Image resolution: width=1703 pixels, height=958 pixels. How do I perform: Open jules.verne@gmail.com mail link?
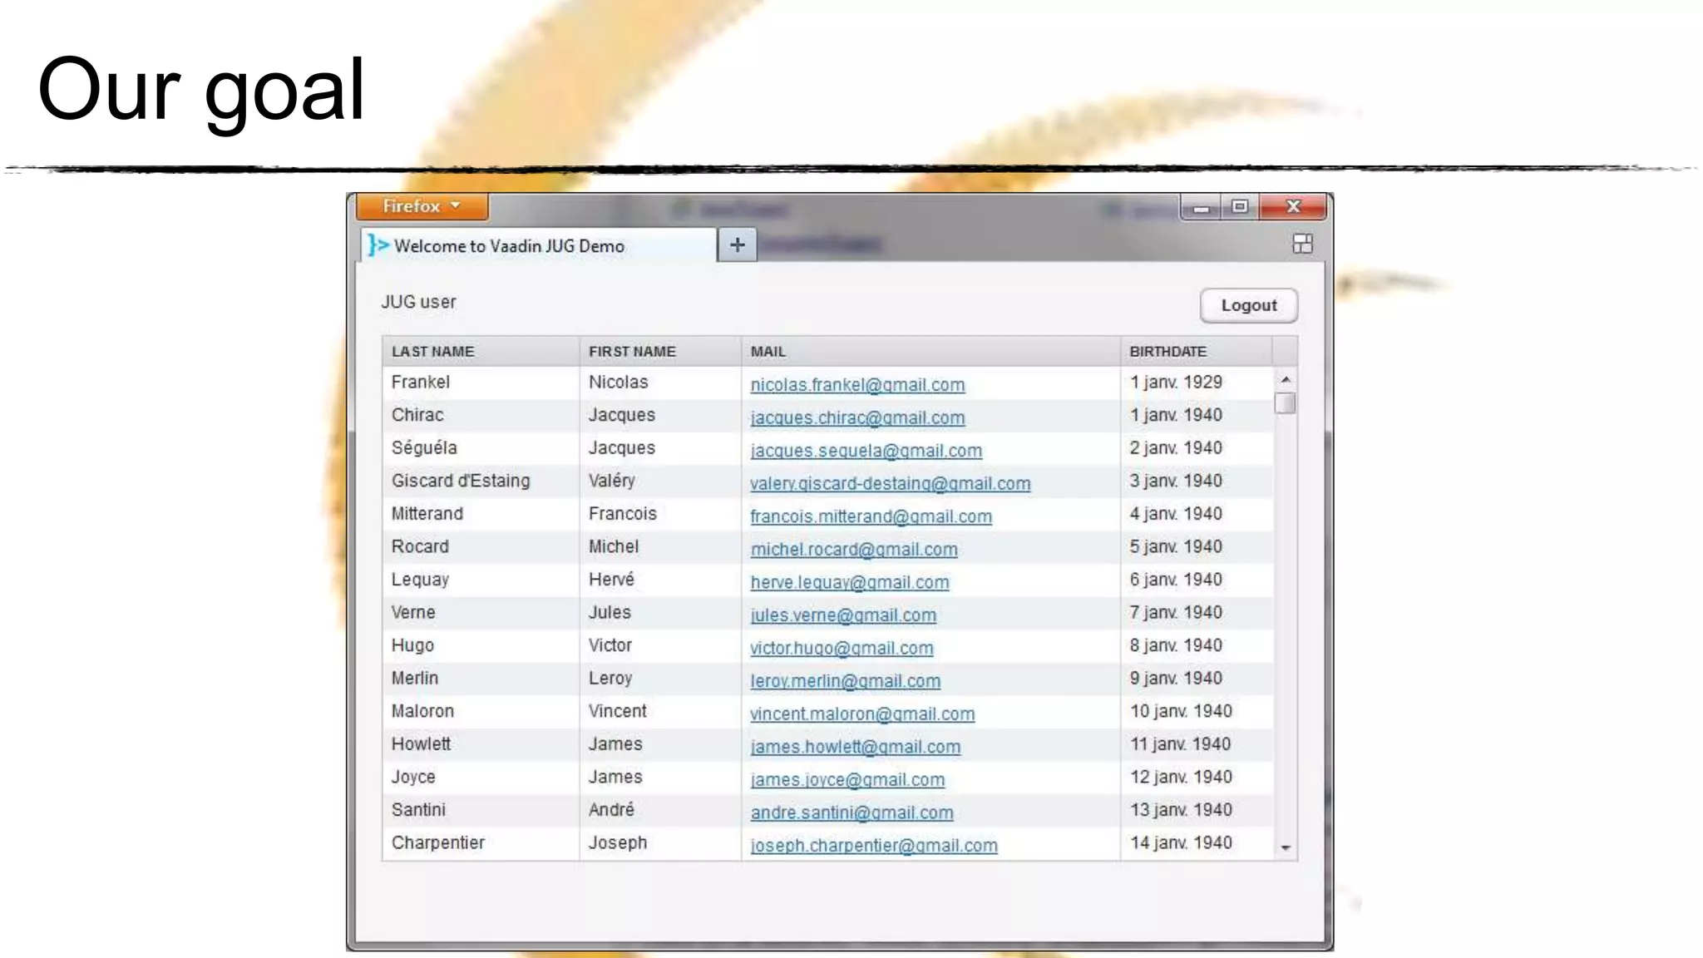tap(843, 615)
